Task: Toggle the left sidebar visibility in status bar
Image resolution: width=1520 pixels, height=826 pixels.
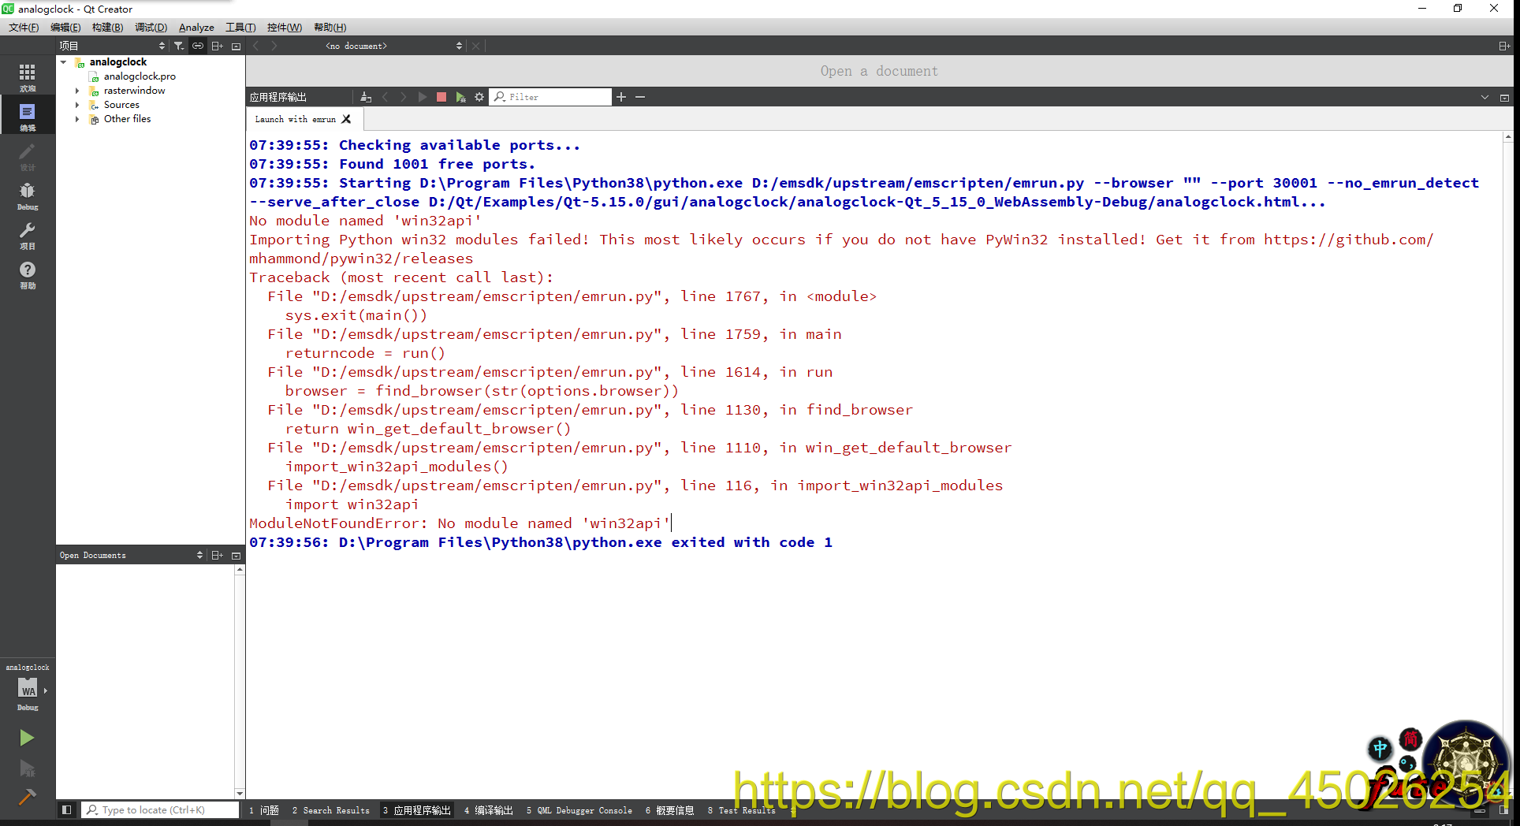Action: click(67, 809)
